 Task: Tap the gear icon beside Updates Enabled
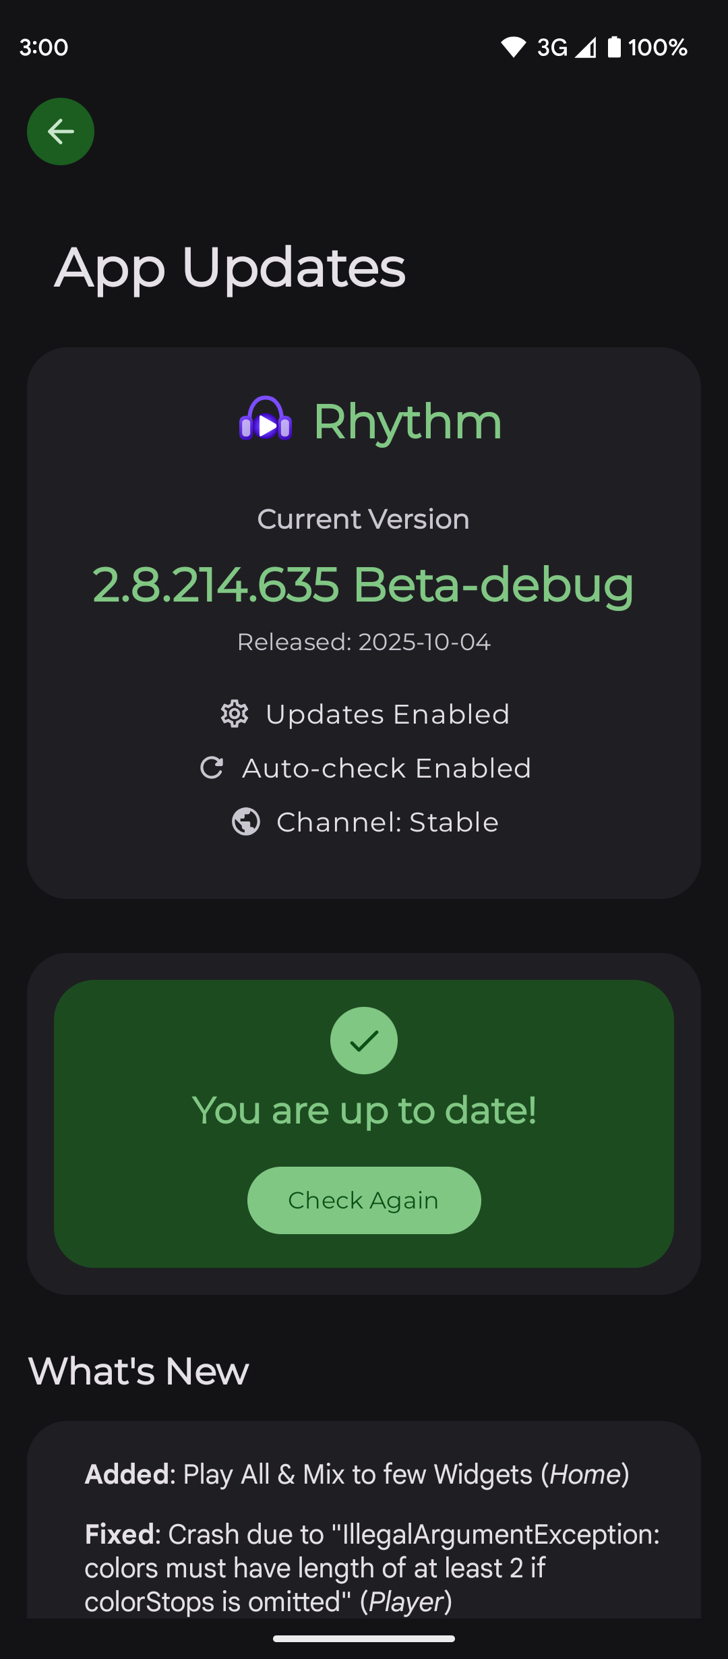pyautogui.click(x=235, y=714)
